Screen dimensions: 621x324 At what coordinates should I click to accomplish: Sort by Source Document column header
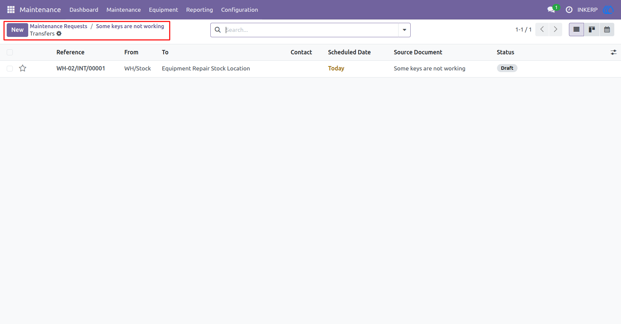418,52
